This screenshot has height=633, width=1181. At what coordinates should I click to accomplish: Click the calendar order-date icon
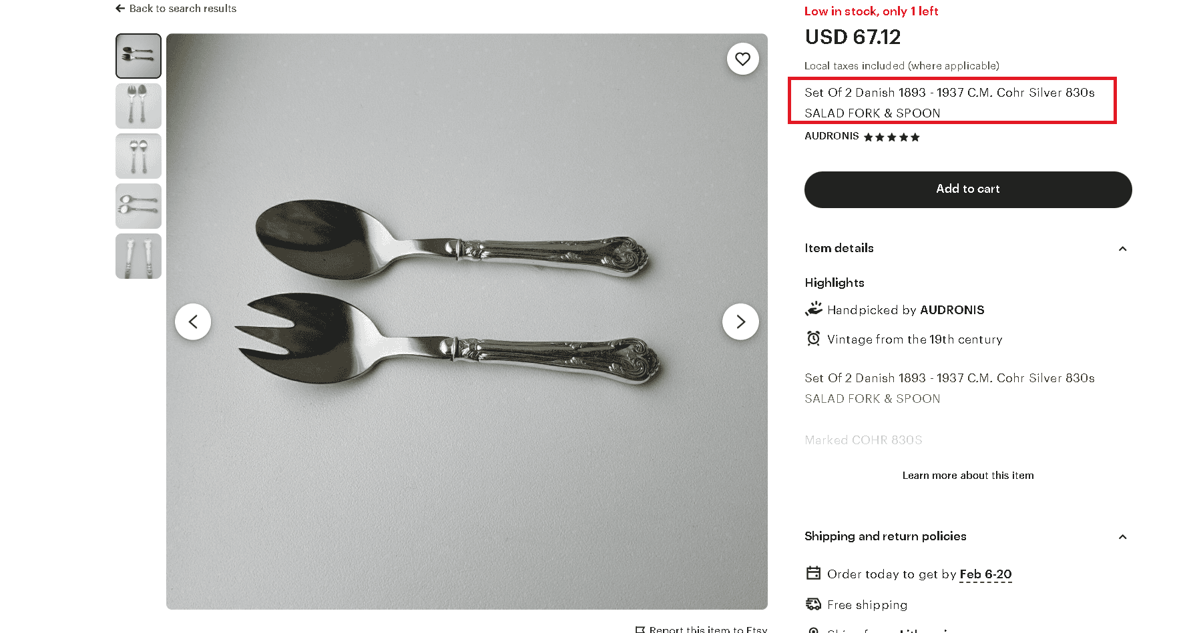(x=813, y=573)
